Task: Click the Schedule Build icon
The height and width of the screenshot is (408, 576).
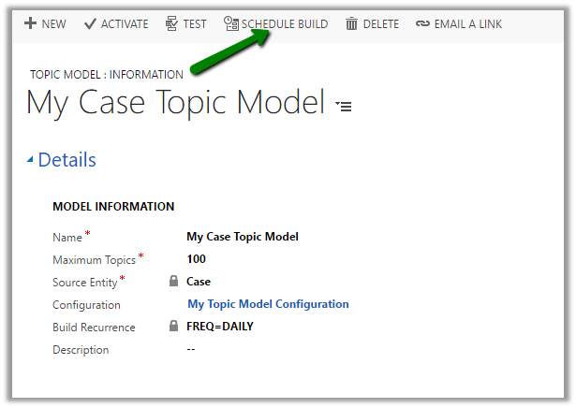Action: tap(230, 23)
